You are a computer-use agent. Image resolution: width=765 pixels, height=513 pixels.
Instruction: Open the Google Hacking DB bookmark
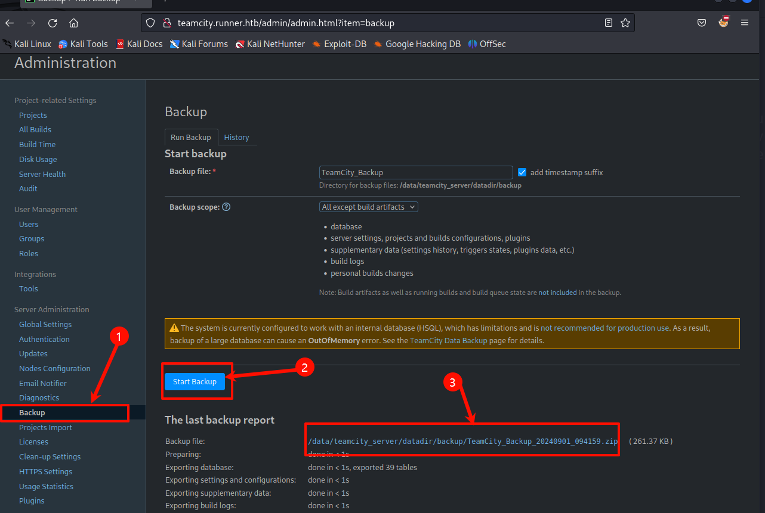pyautogui.click(x=417, y=44)
